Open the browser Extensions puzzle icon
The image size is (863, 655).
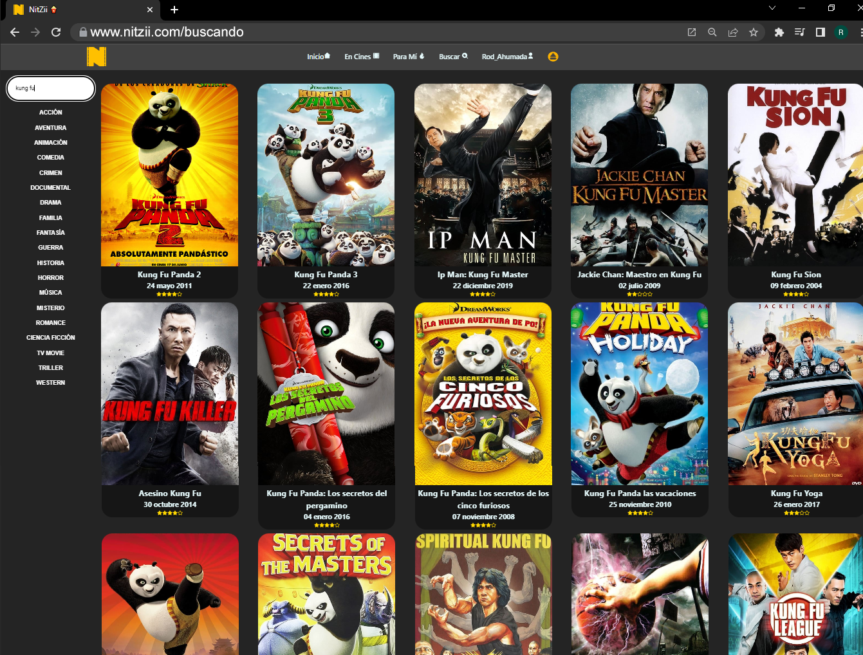779,32
